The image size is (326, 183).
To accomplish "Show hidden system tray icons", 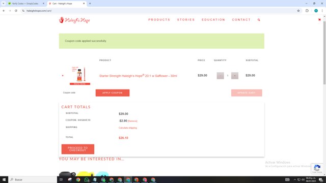I will click(294, 179).
